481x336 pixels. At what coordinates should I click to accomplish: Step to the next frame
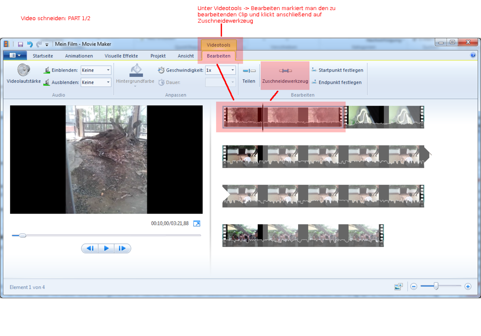[x=123, y=248]
